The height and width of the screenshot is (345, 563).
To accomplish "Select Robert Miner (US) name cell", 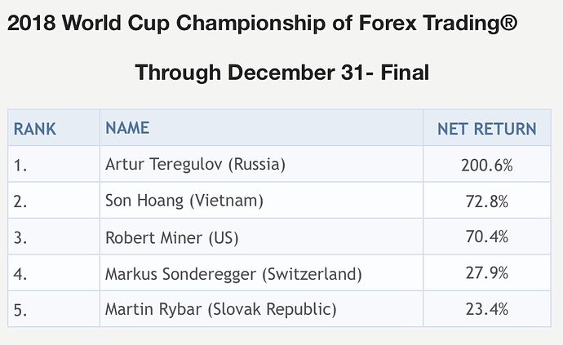I will (x=261, y=237).
